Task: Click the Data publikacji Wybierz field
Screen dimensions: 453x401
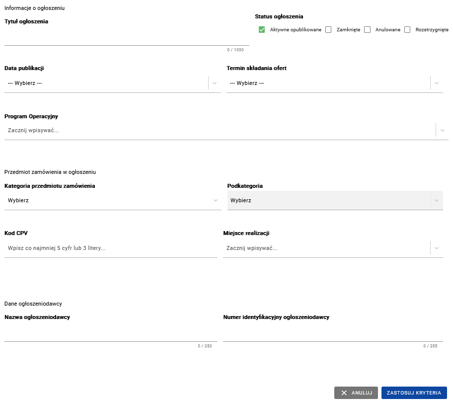Action: pos(105,83)
